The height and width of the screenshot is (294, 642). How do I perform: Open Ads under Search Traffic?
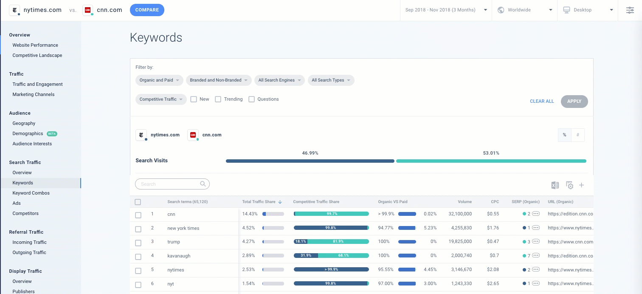[17, 203]
